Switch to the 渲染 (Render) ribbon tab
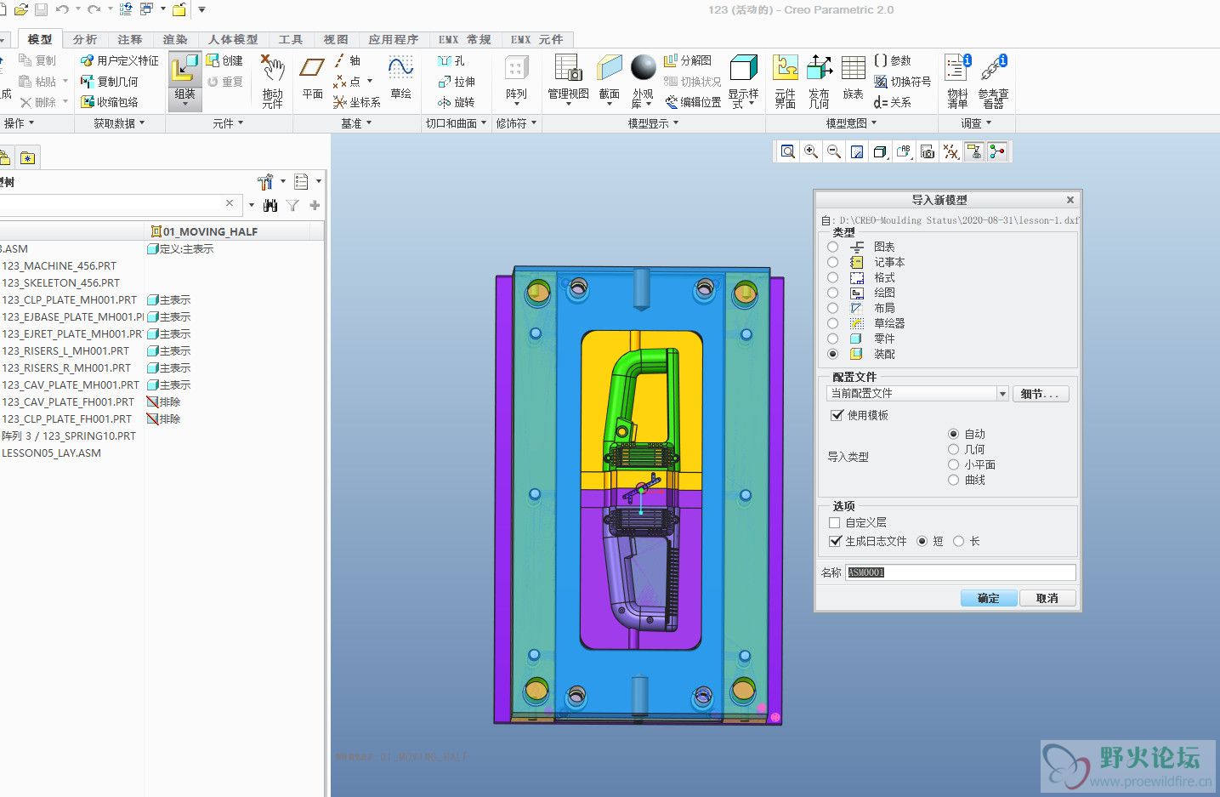This screenshot has height=797, width=1220. tap(175, 39)
